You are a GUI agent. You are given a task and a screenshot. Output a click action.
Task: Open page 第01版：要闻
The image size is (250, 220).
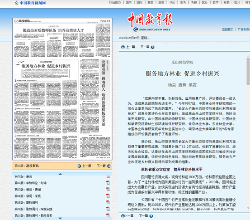(x=24, y=176)
